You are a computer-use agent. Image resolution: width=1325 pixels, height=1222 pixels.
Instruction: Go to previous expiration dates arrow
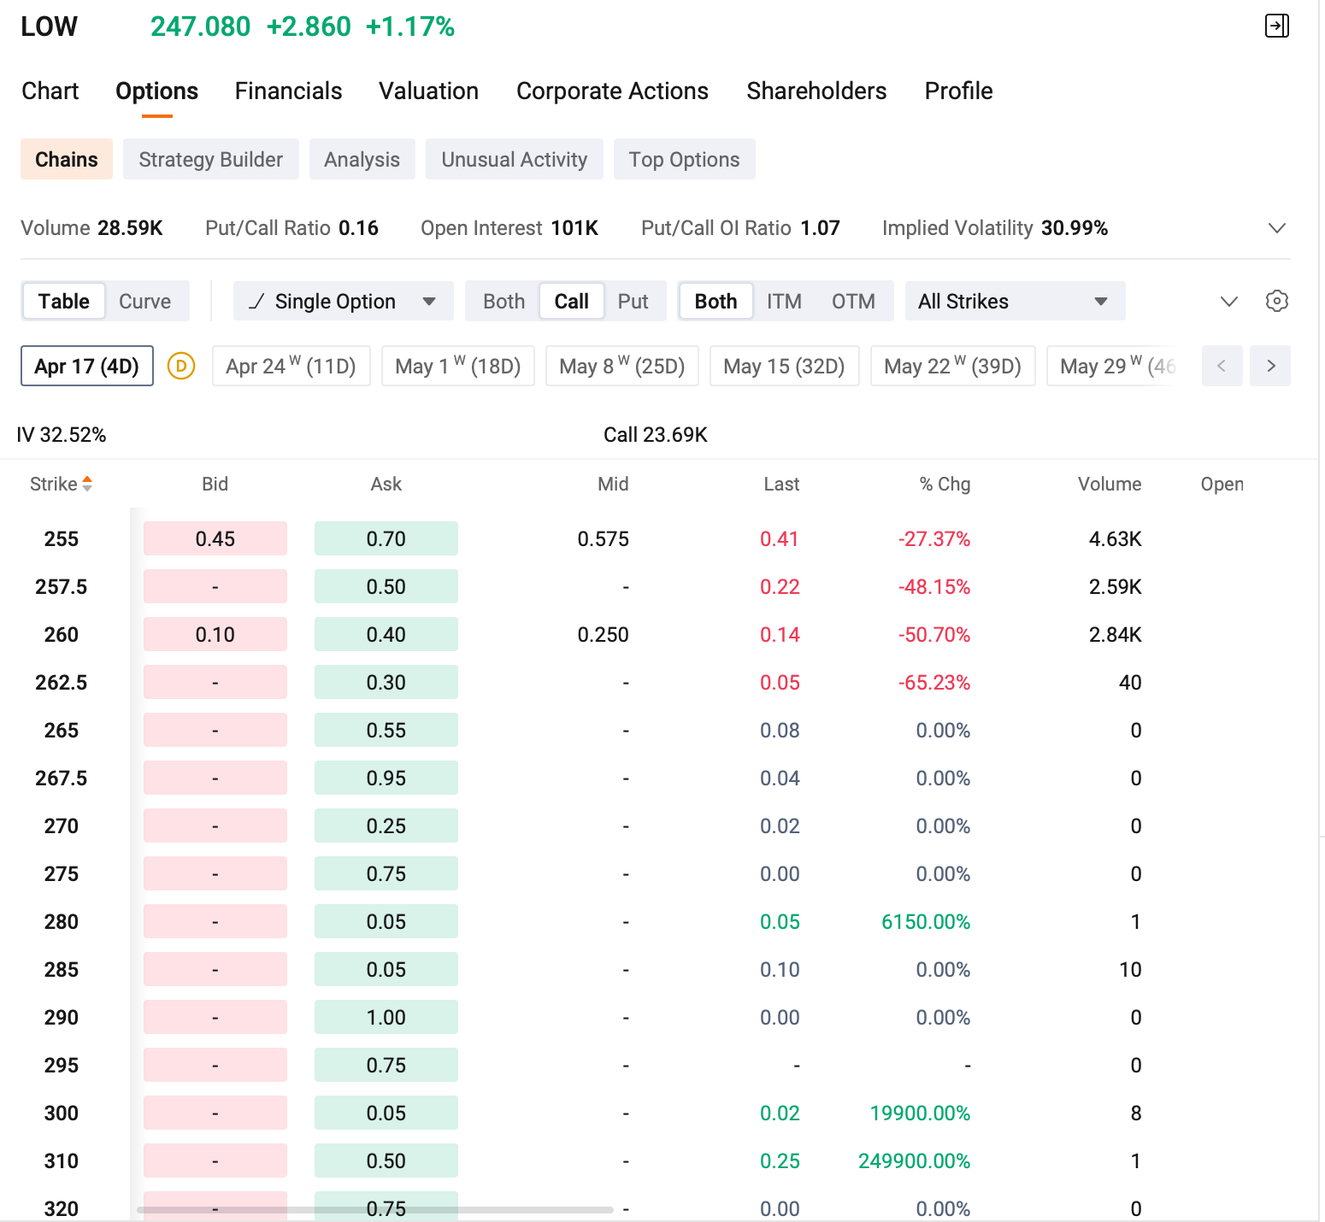click(1222, 366)
